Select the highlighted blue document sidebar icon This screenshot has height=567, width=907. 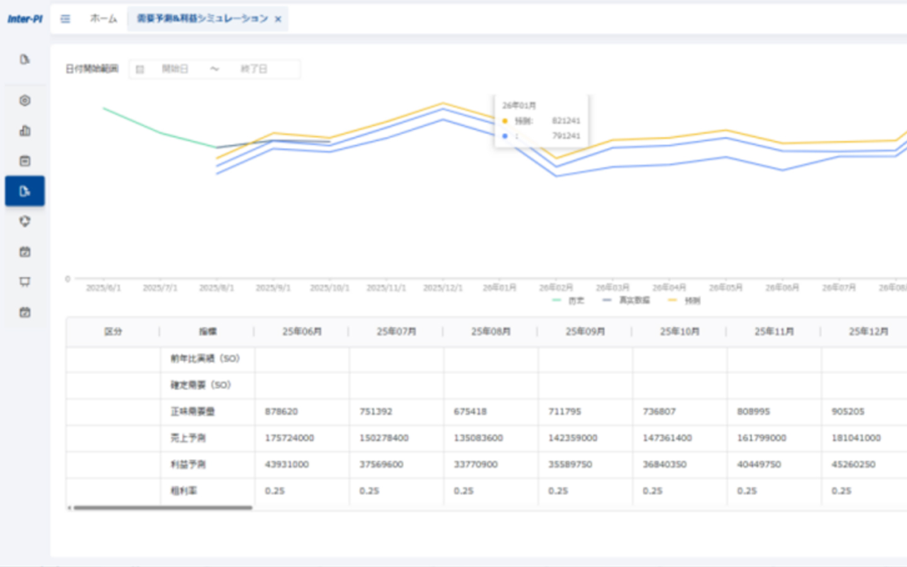[25, 191]
